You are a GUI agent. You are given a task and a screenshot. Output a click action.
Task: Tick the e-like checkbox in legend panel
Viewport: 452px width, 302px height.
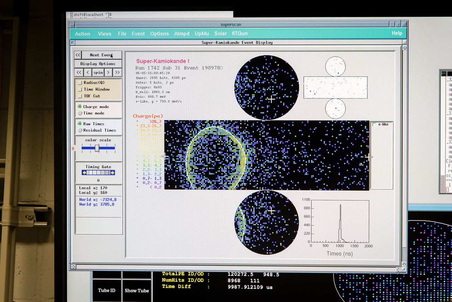pos(374,124)
